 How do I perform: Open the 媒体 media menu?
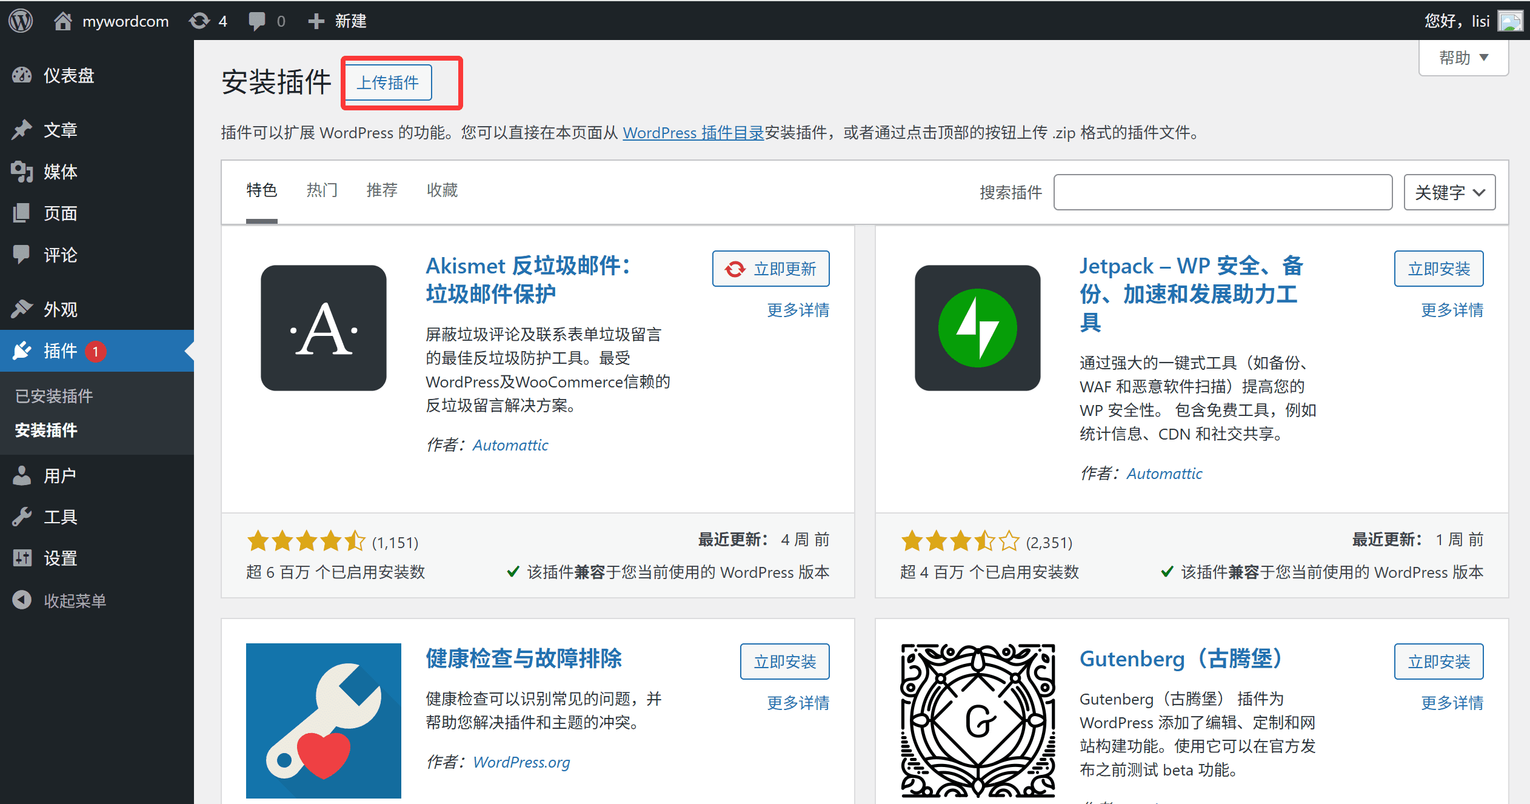(x=60, y=172)
